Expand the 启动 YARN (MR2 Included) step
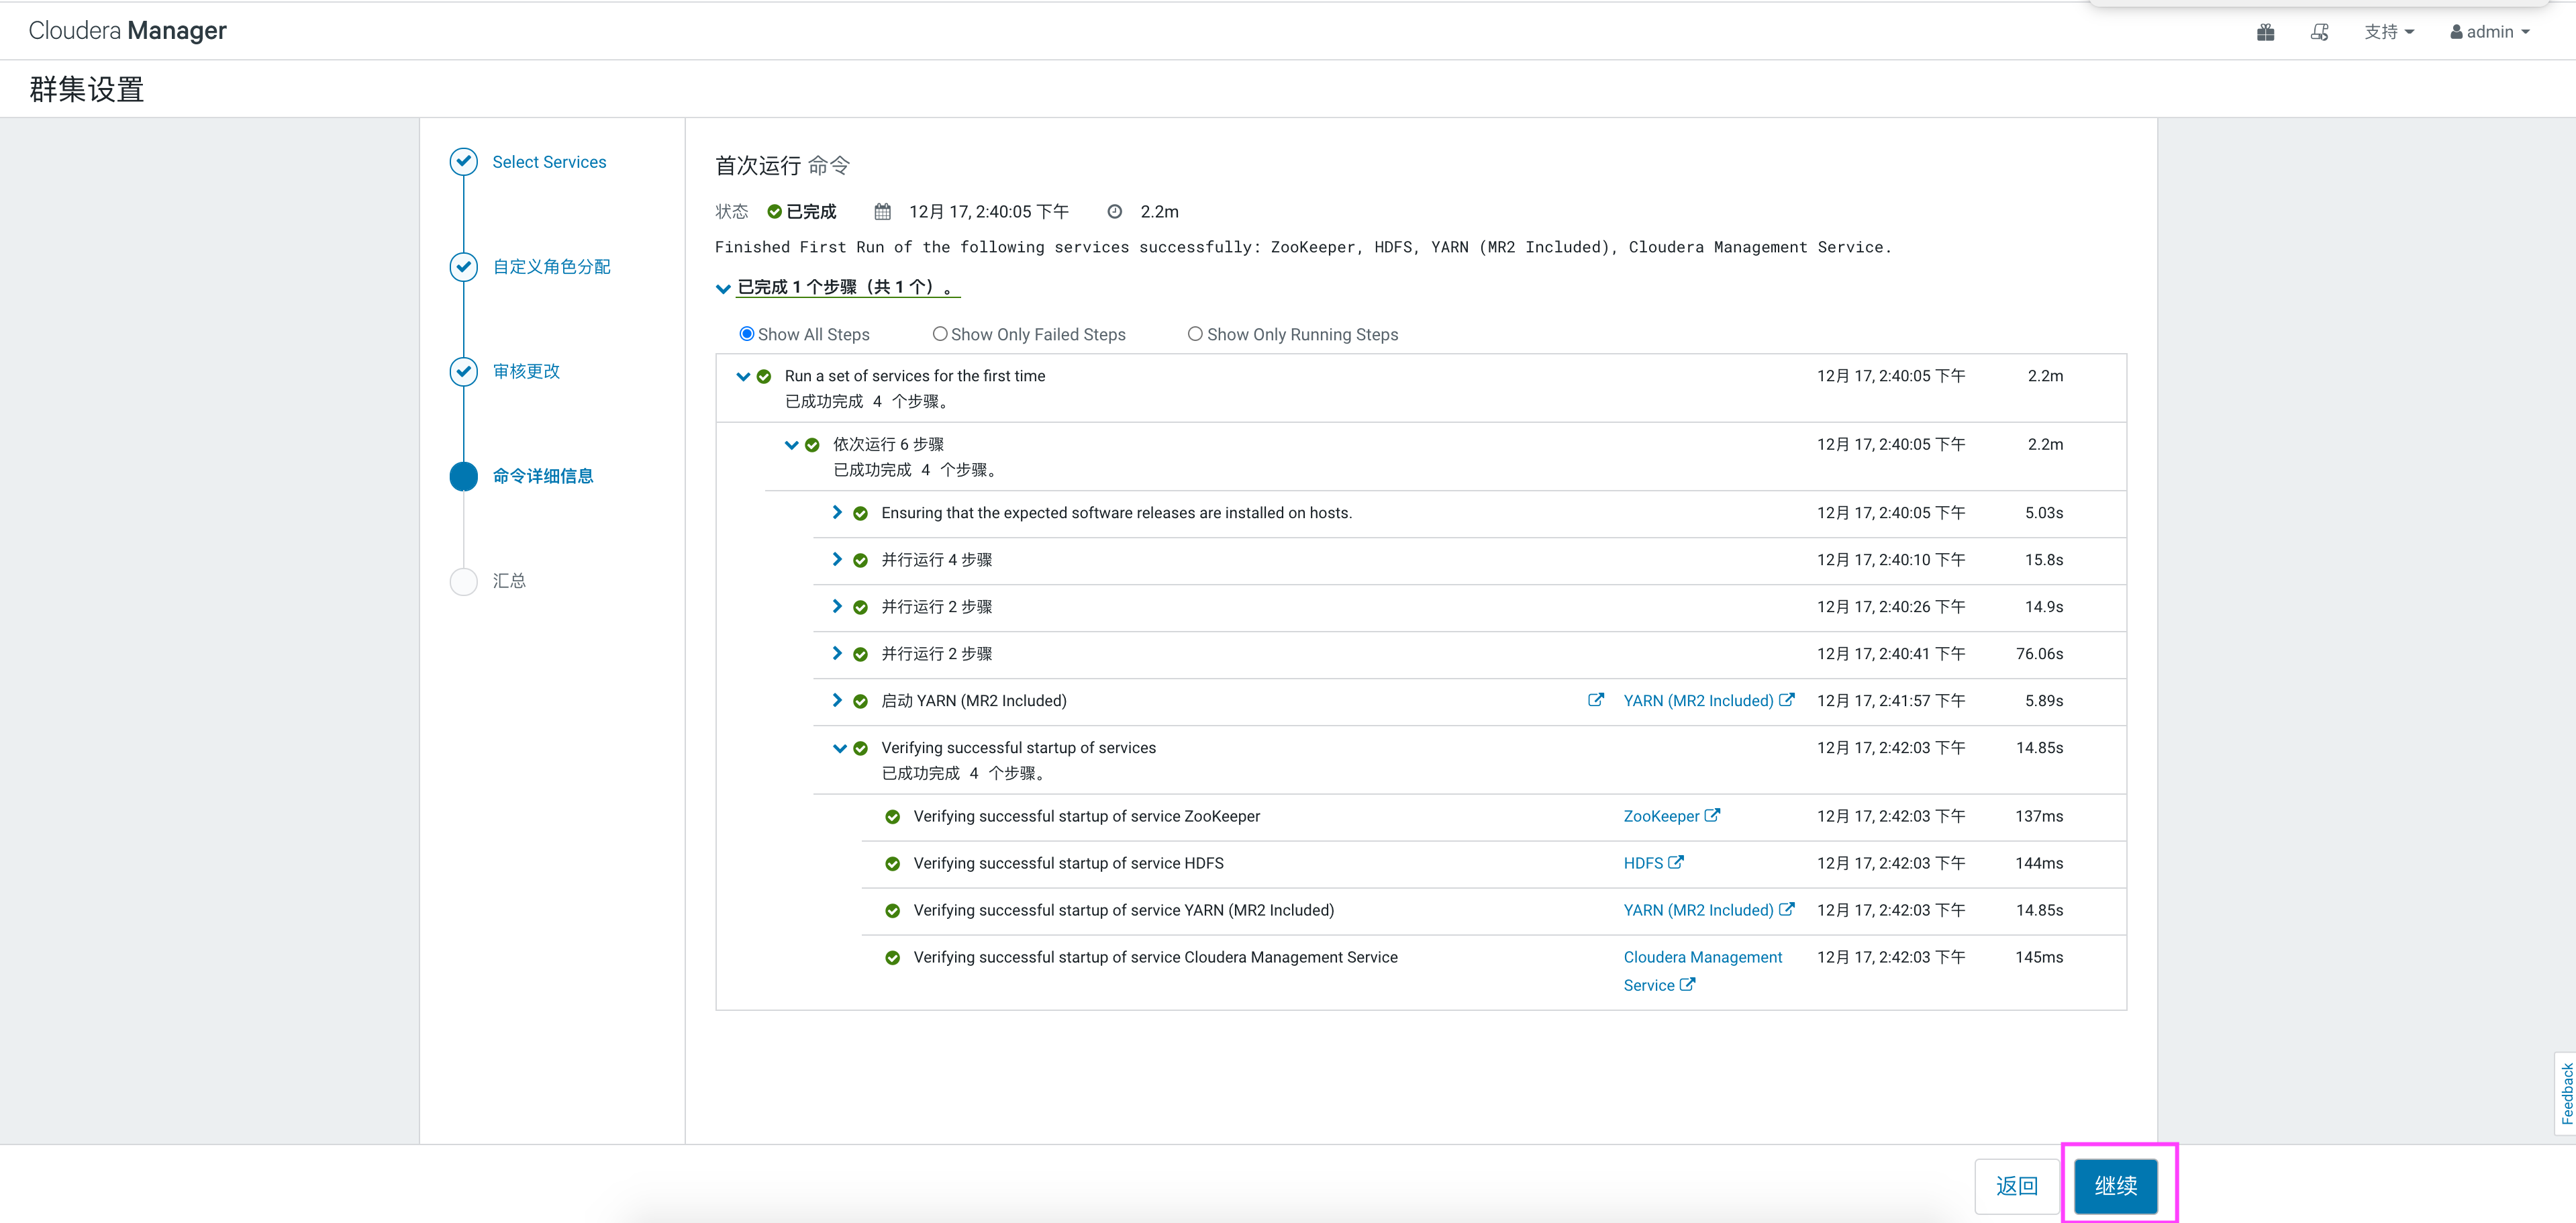This screenshot has width=2576, height=1223. point(837,700)
